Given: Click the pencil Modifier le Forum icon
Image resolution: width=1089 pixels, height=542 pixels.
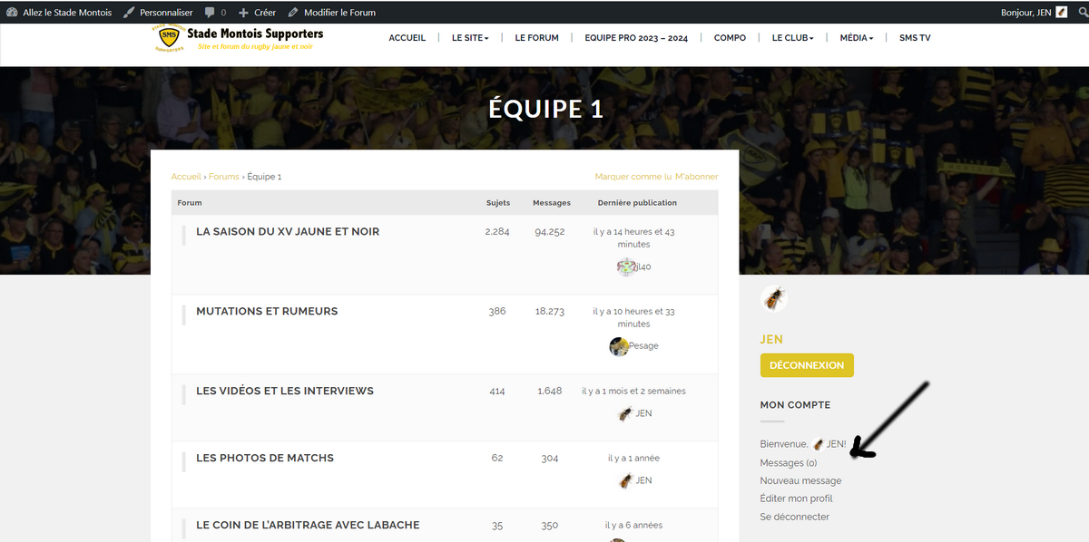Looking at the screenshot, I should tap(293, 13).
